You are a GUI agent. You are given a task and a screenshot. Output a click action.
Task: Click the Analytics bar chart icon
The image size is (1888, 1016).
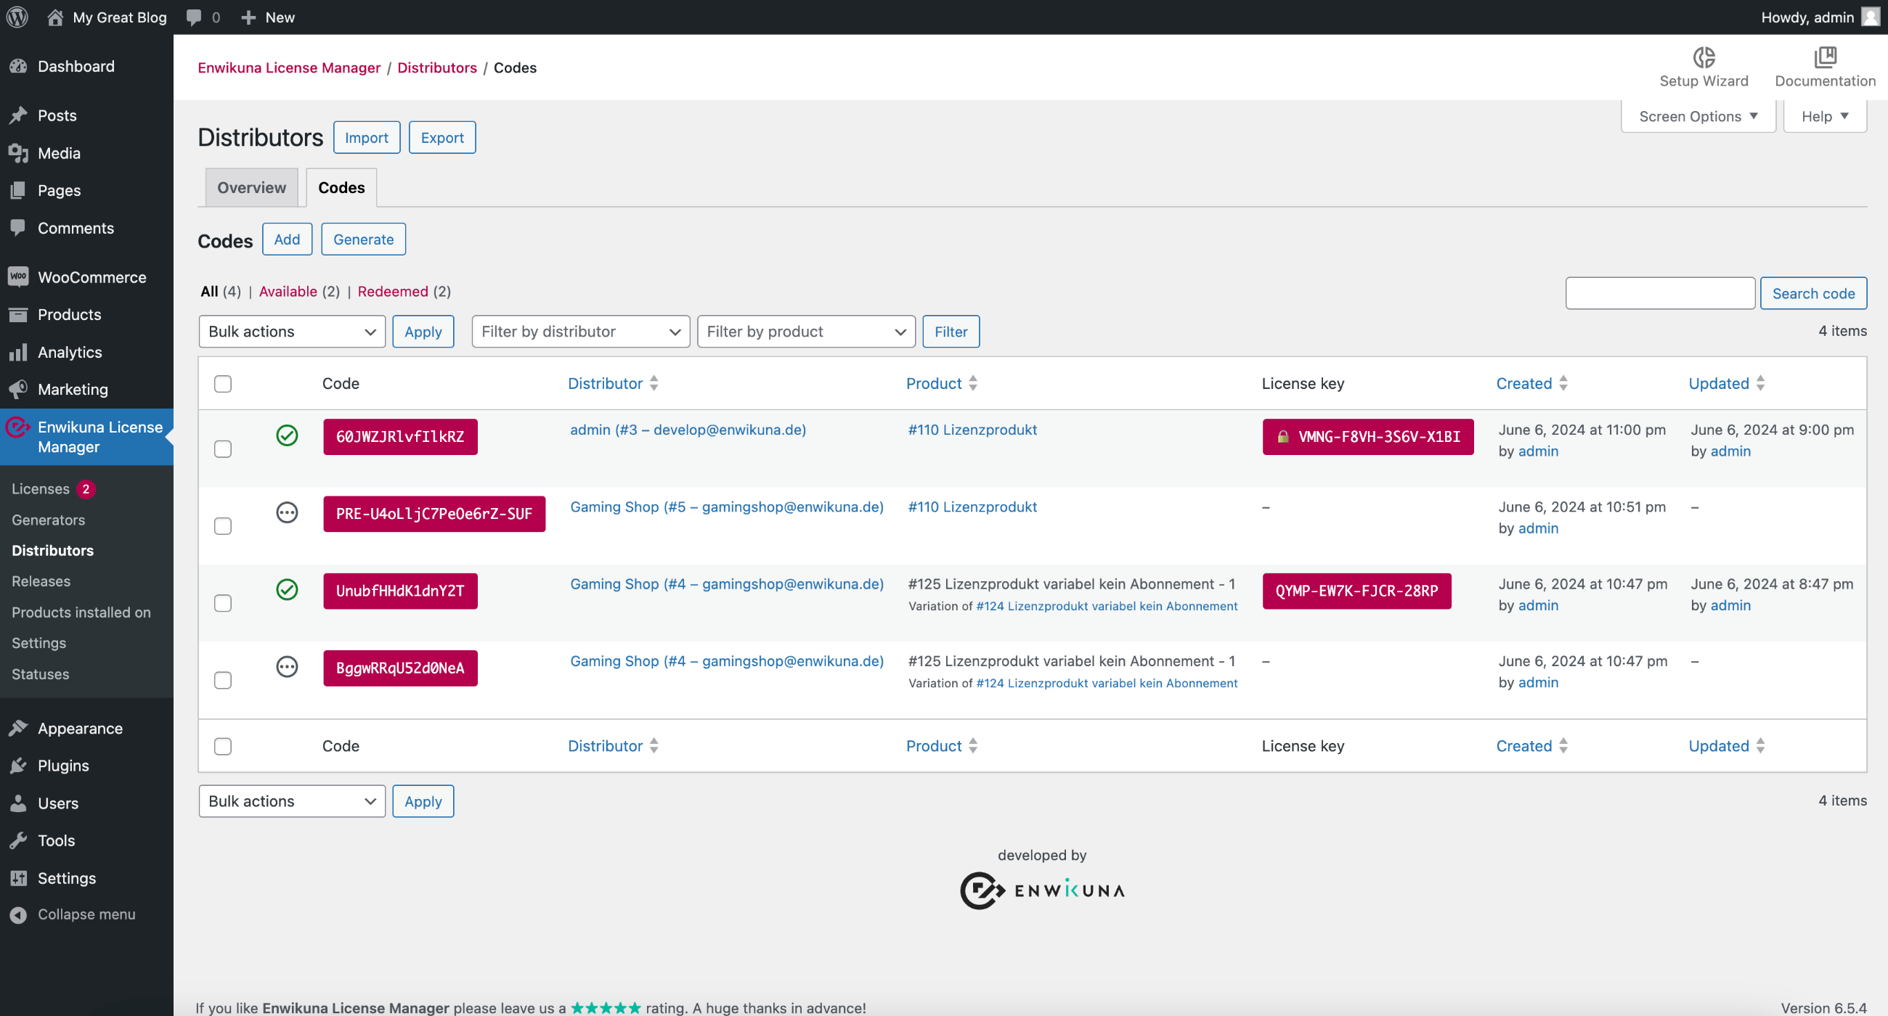point(18,353)
